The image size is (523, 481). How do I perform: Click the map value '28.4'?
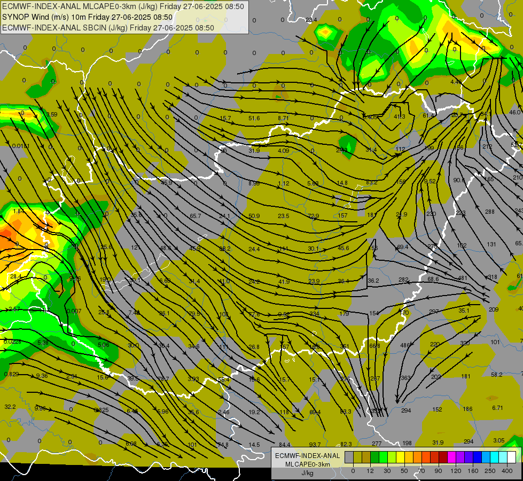16,276
